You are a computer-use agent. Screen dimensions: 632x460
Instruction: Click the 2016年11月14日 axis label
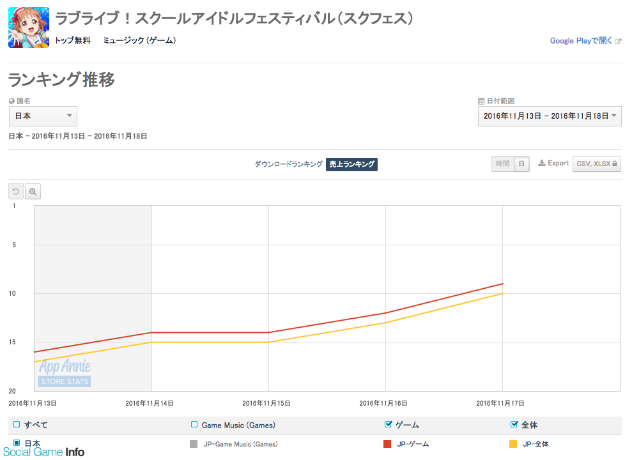point(150,403)
